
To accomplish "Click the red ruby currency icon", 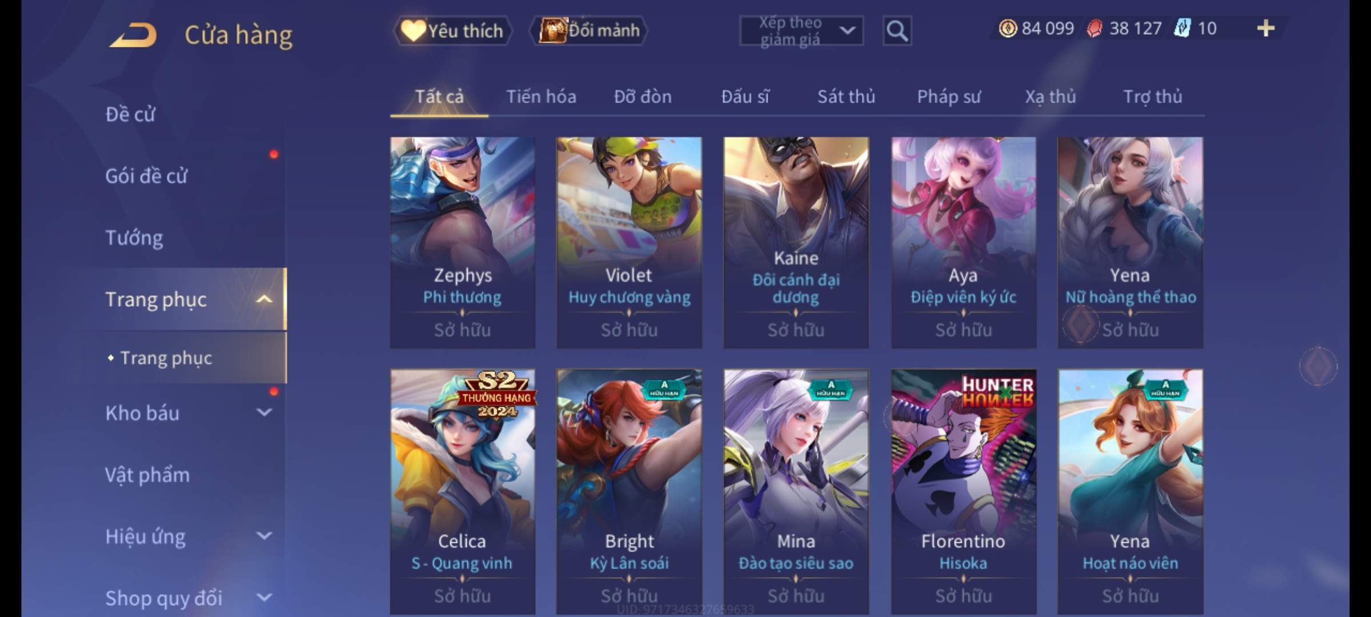I will pos(1094,29).
